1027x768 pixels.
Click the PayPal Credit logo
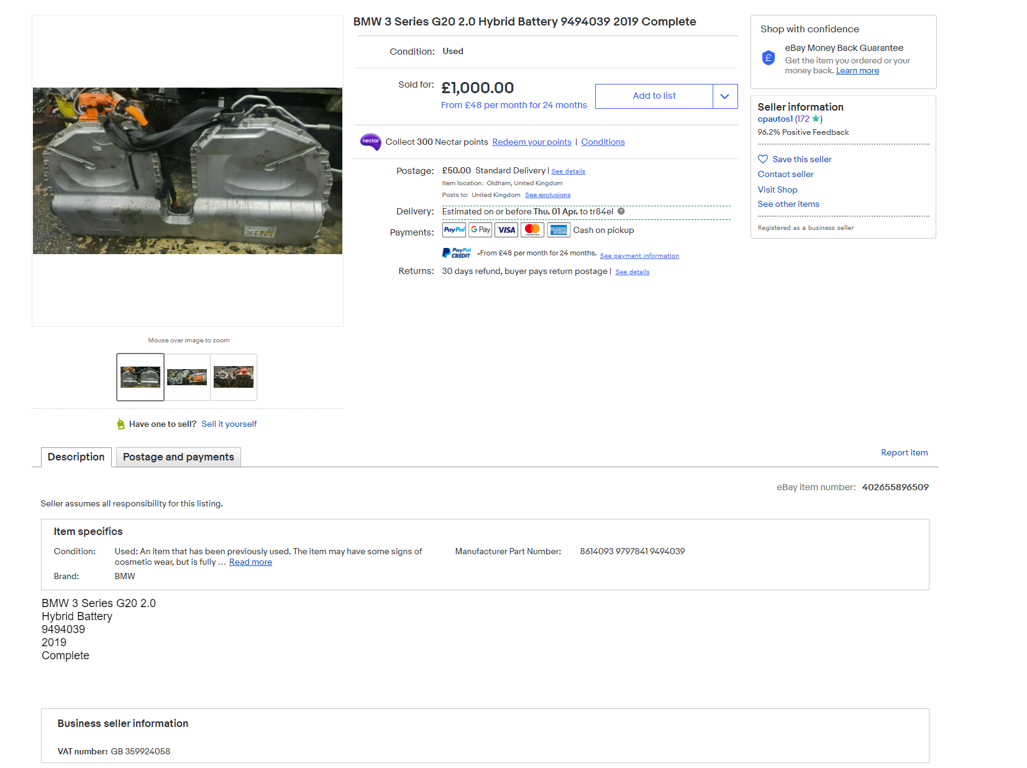tap(457, 253)
